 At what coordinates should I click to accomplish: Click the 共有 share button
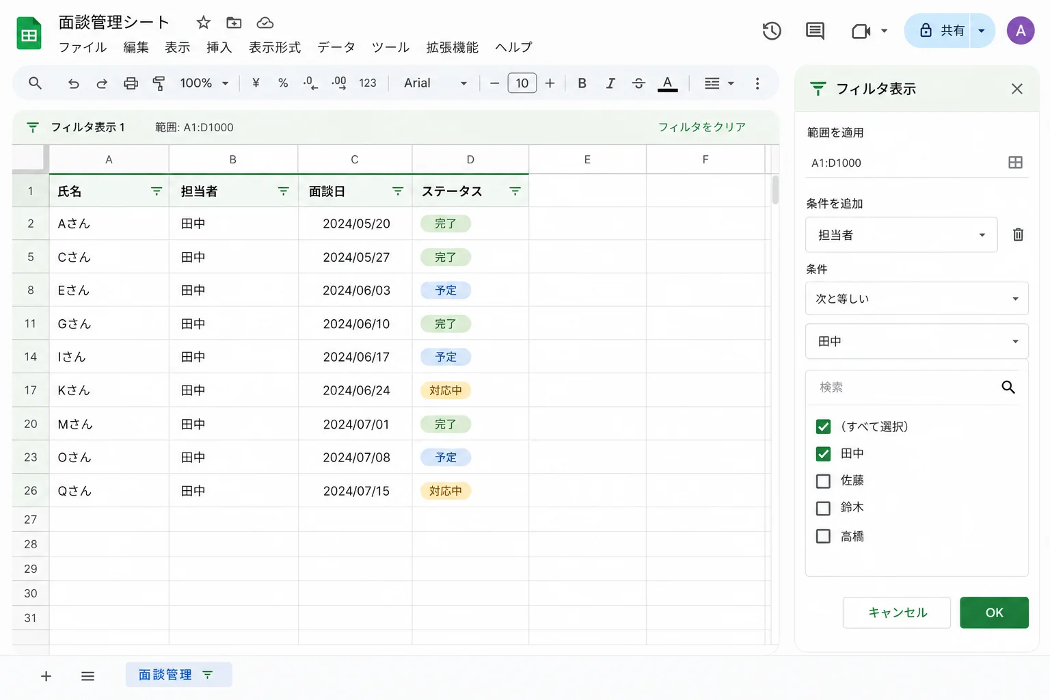point(937,31)
